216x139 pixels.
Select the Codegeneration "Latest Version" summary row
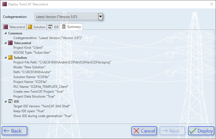(x=48, y=38)
